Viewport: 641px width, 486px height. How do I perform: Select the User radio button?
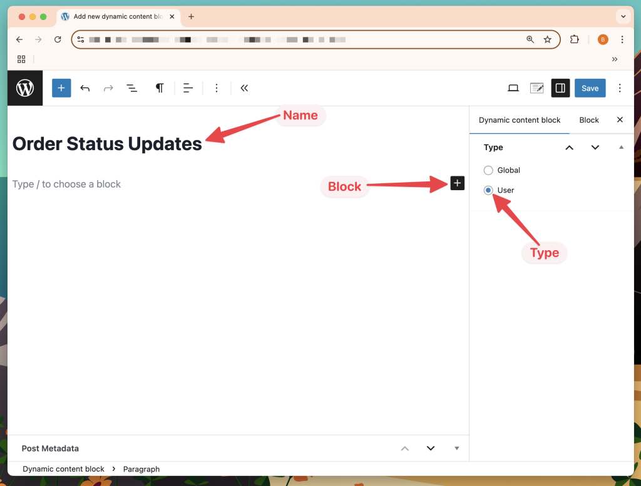[488, 190]
